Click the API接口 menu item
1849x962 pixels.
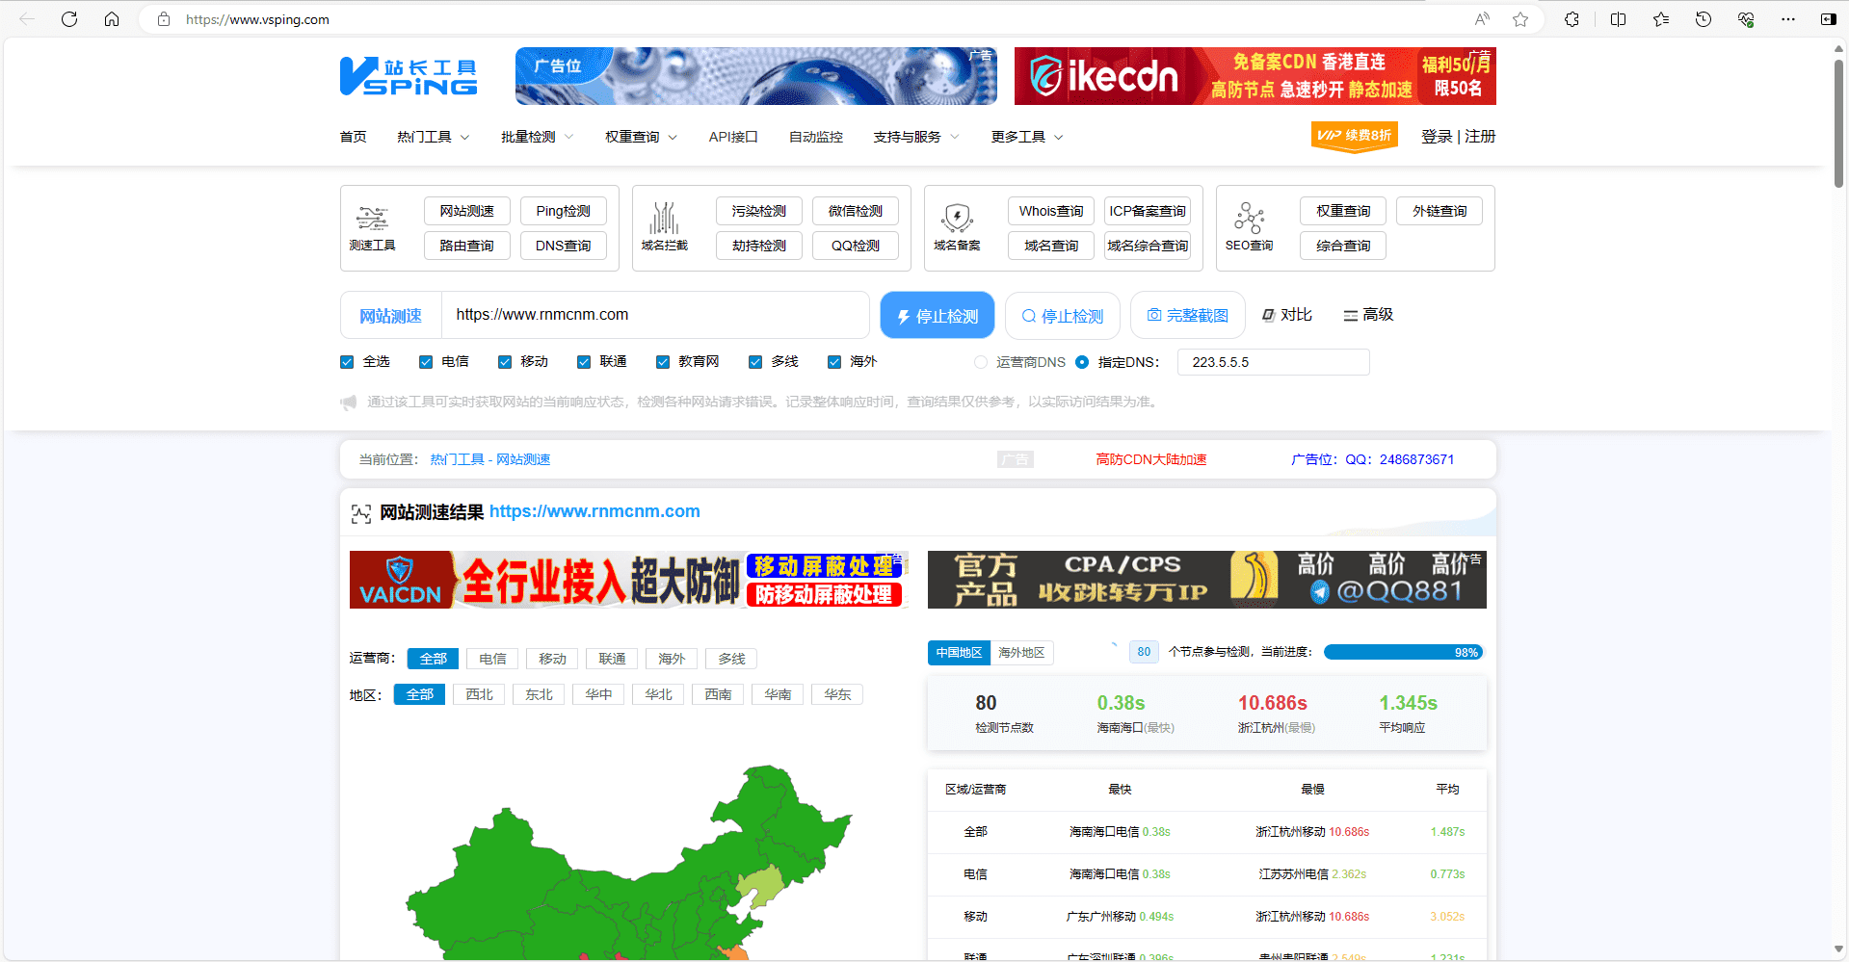click(x=732, y=136)
